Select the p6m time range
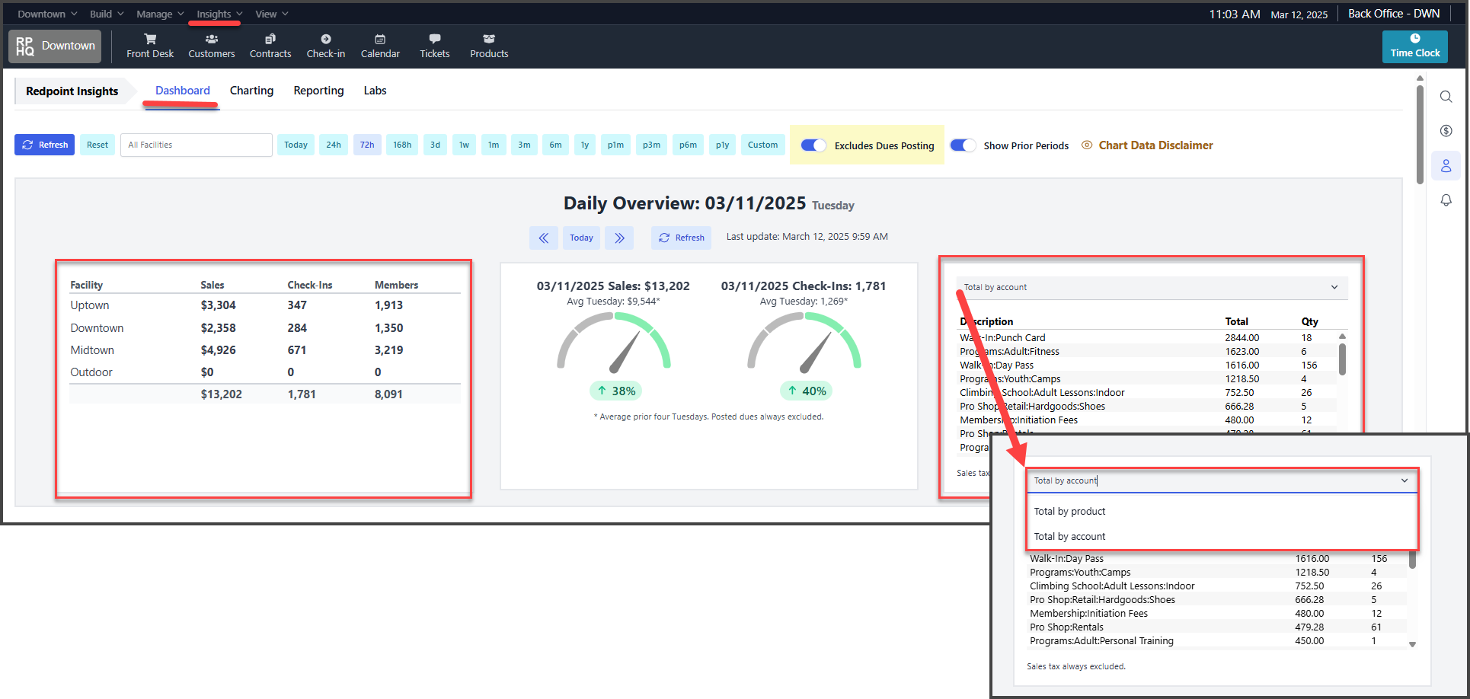The image size is (1470, 699). click(688, 145)
